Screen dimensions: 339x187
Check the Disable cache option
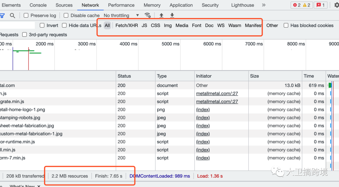click(66, 15)
